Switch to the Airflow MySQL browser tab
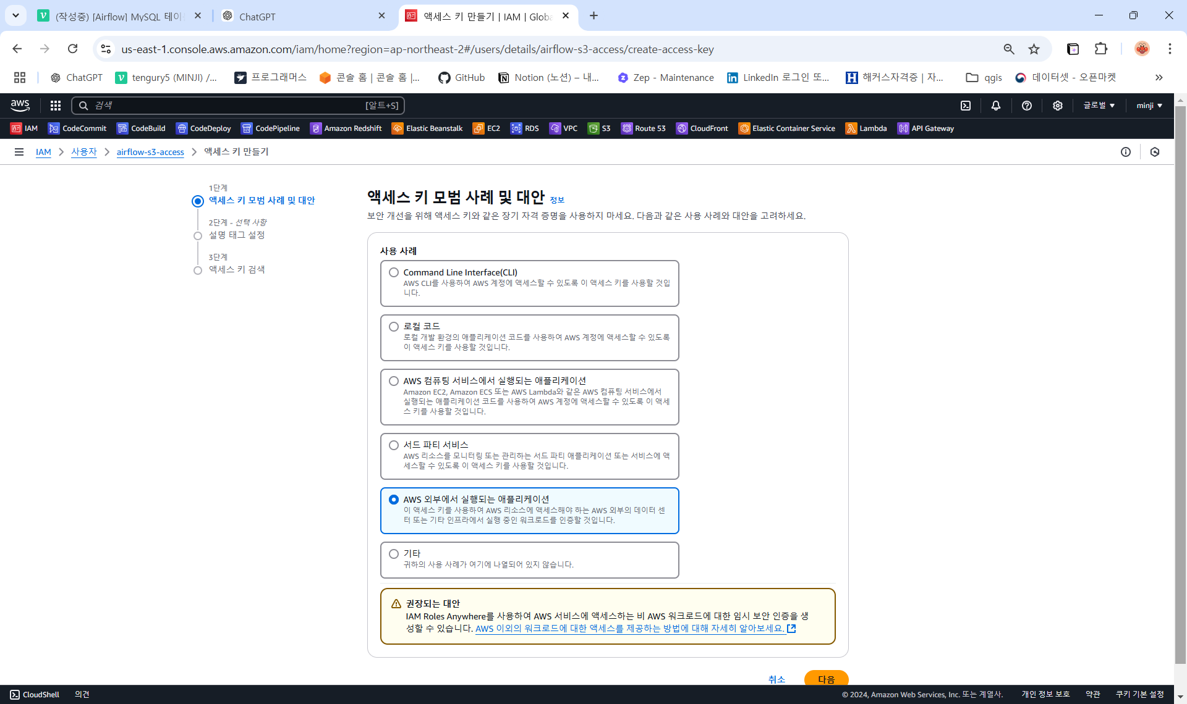Viewport: 1187px width, 704px height. (117, 17)
